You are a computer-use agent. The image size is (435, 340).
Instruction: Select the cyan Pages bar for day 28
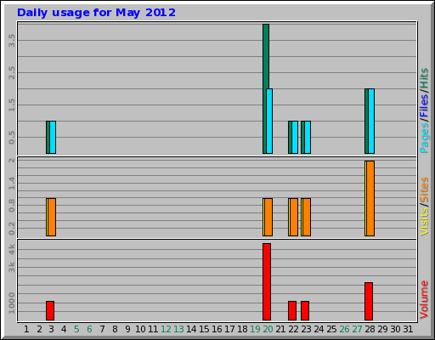point(371,122)
